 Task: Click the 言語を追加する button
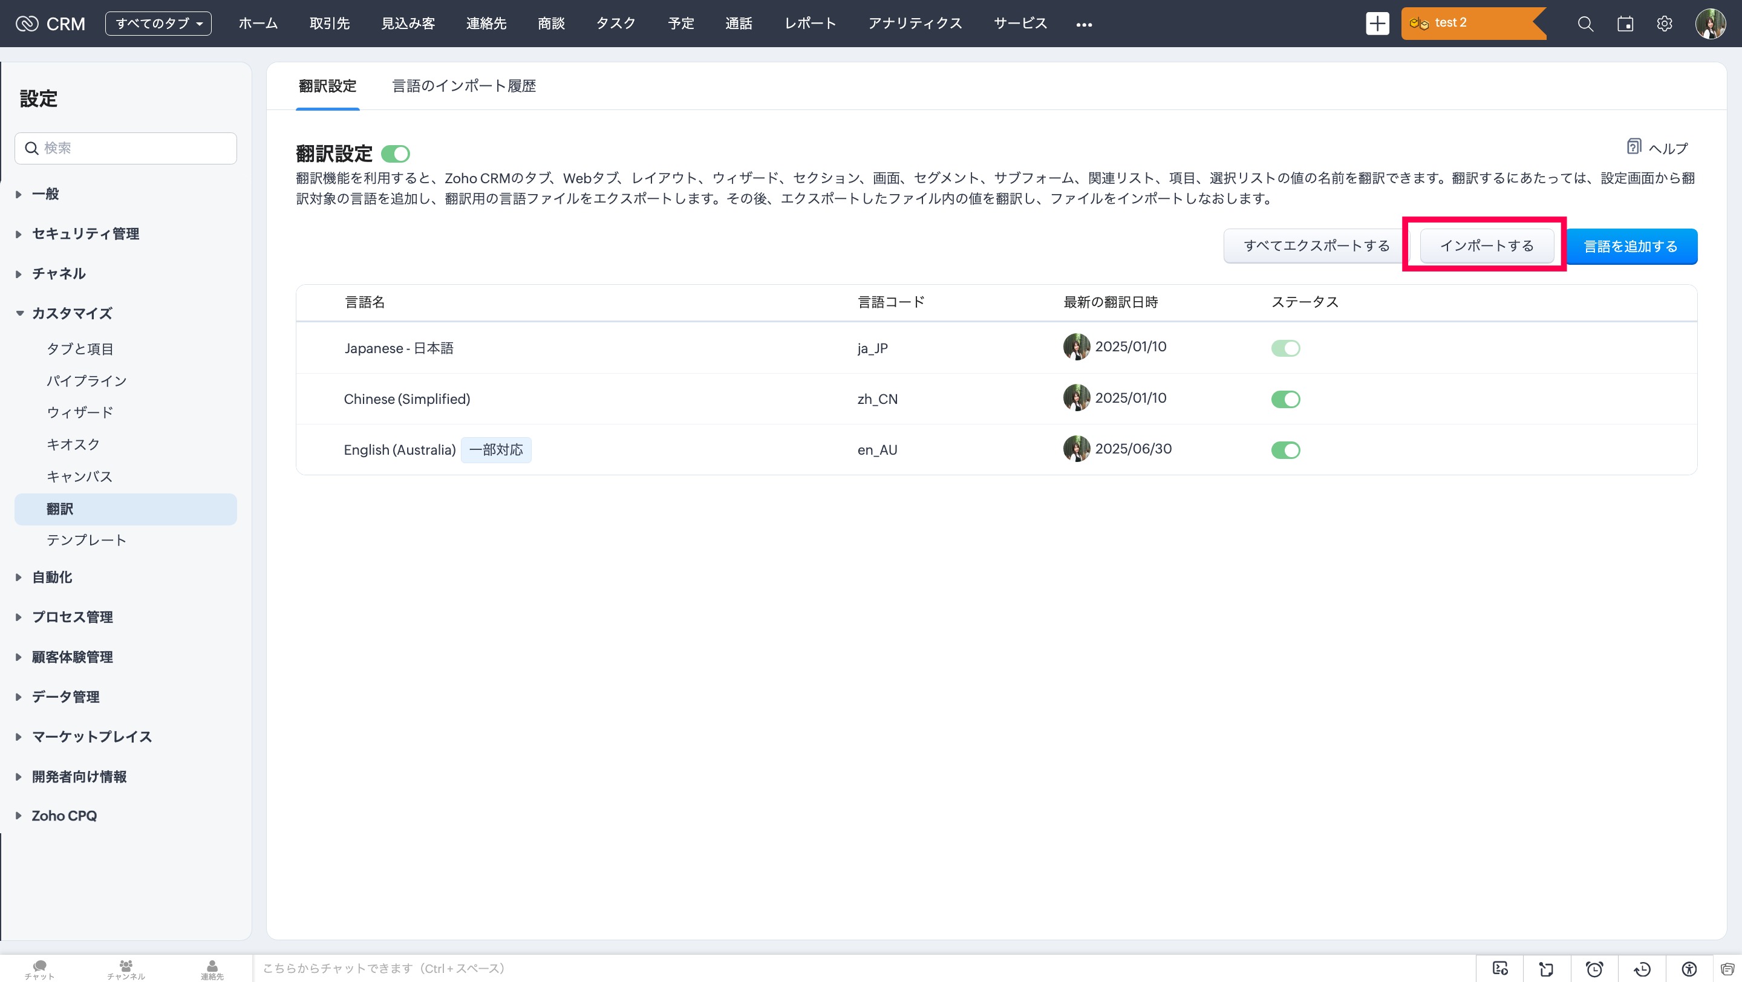pos(1631,246)
